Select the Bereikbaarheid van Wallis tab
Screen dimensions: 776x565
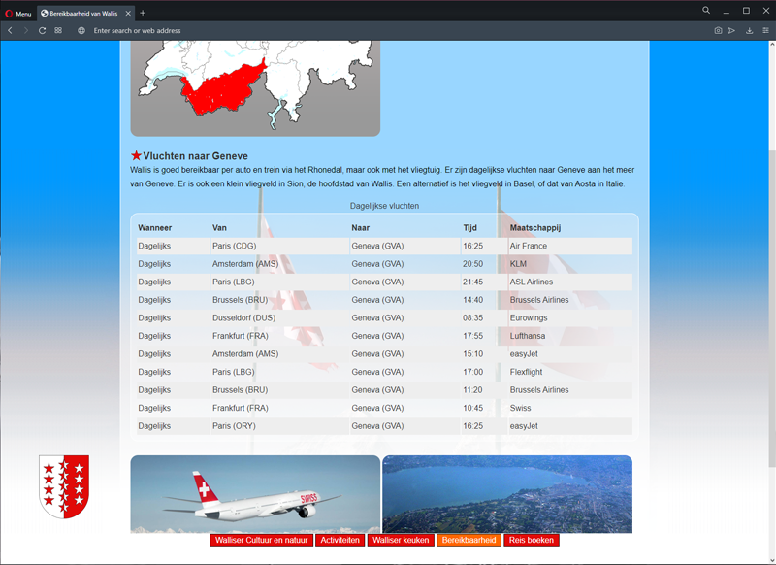(85, 14)
